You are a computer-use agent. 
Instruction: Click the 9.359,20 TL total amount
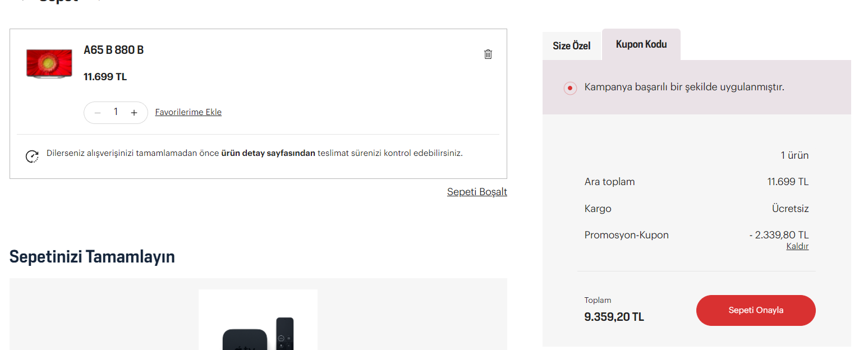[614, 317]
